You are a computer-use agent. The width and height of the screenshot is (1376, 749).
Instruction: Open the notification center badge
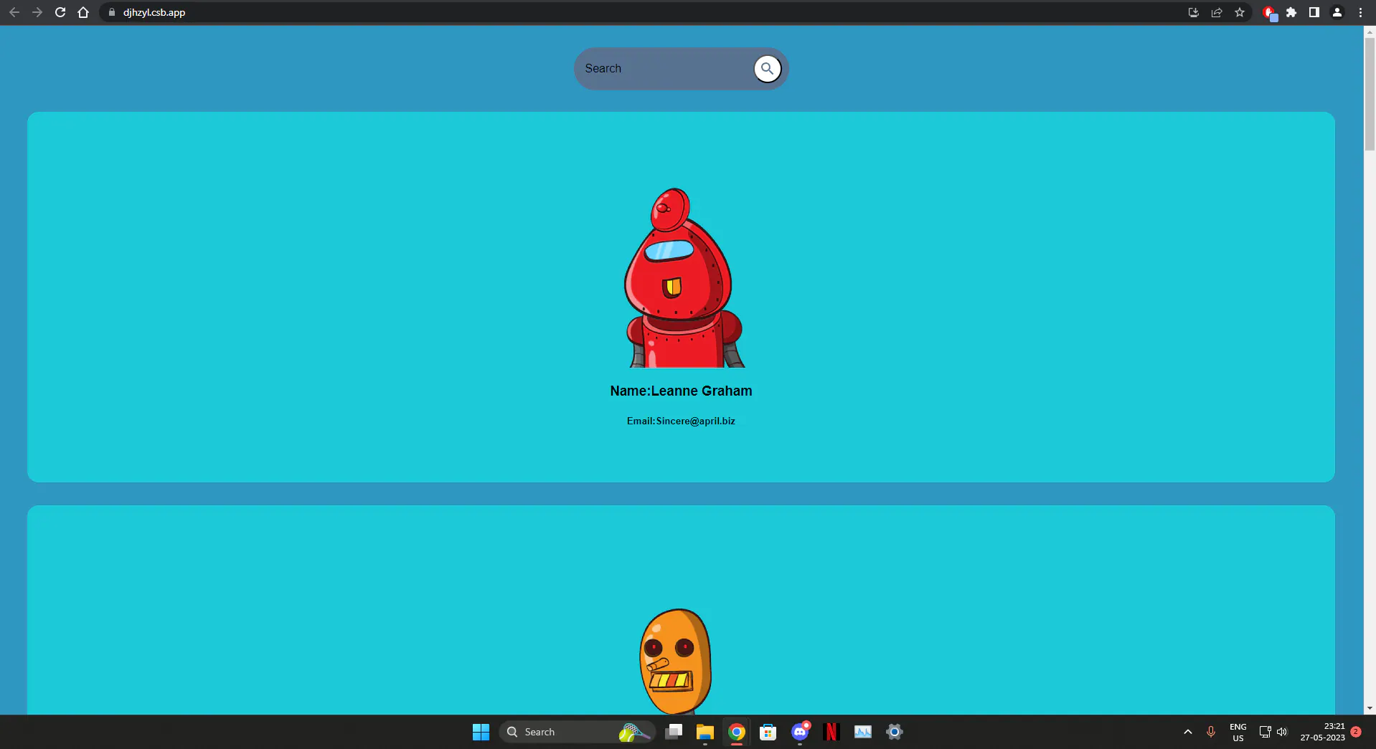click(1356, 732)
